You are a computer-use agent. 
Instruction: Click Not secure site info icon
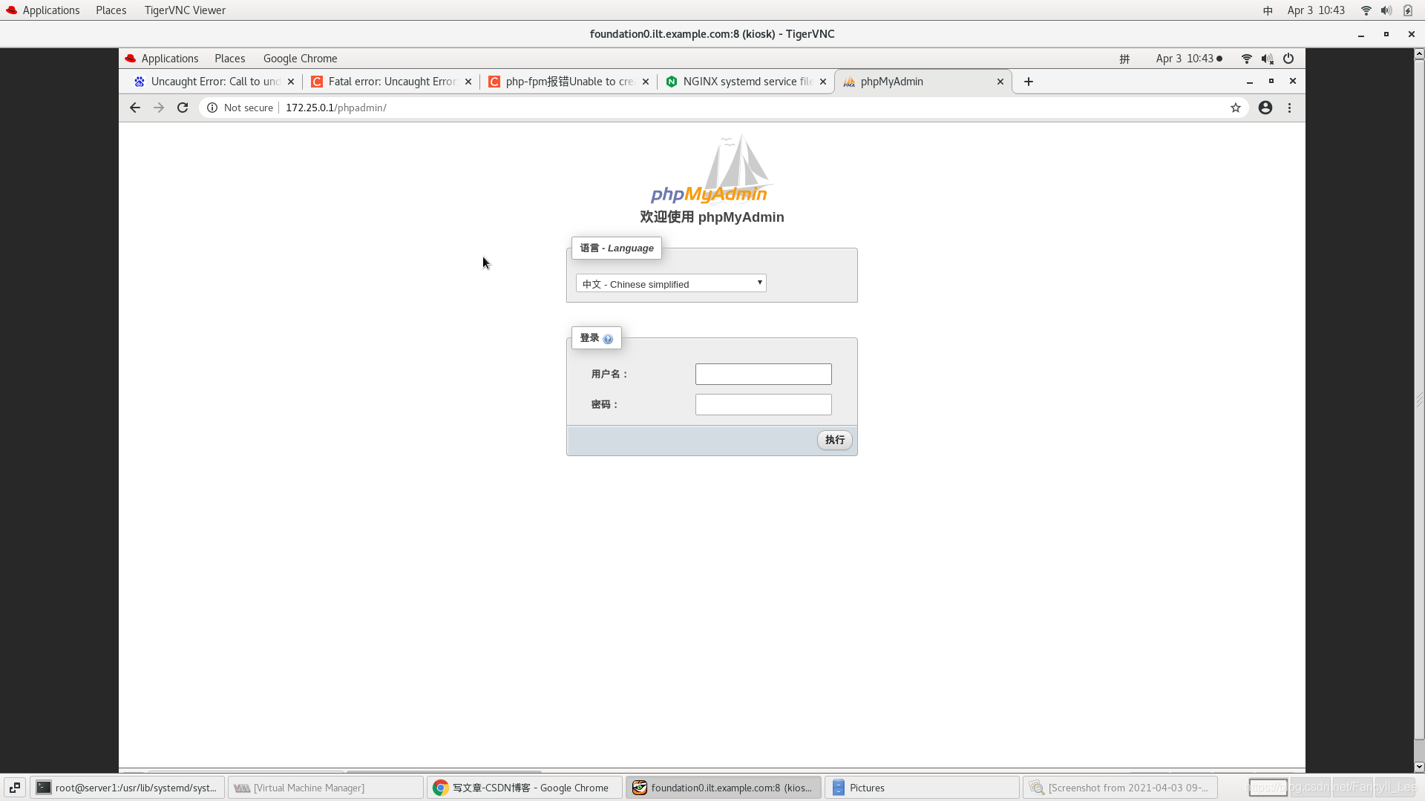click(212, 108)
